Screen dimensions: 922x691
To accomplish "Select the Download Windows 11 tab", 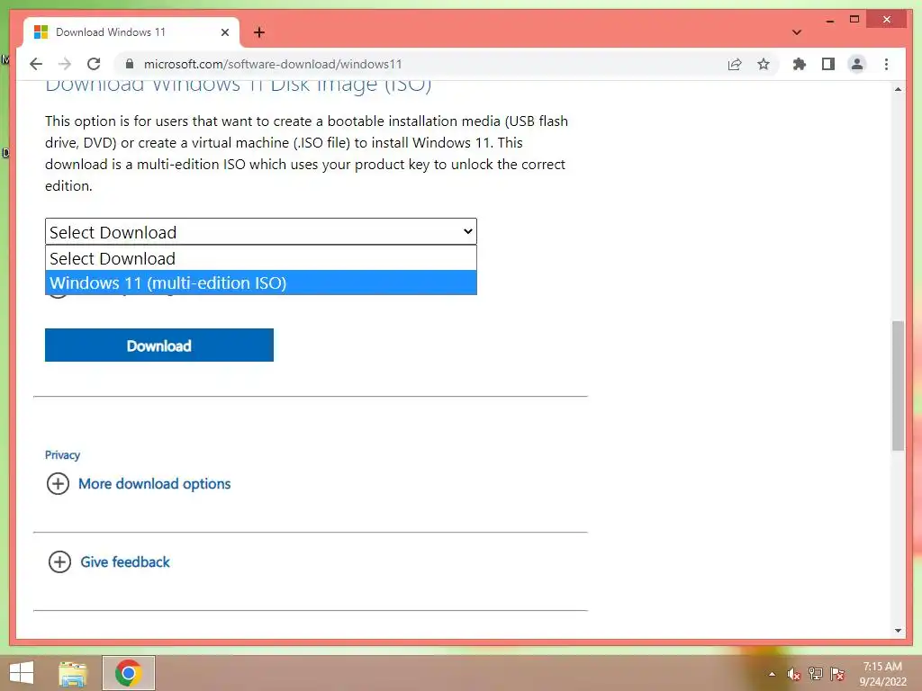I will tap(131, 32).
